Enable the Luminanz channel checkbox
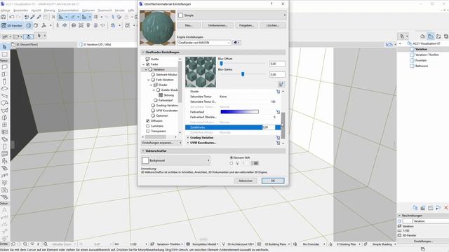 point(148,126)
